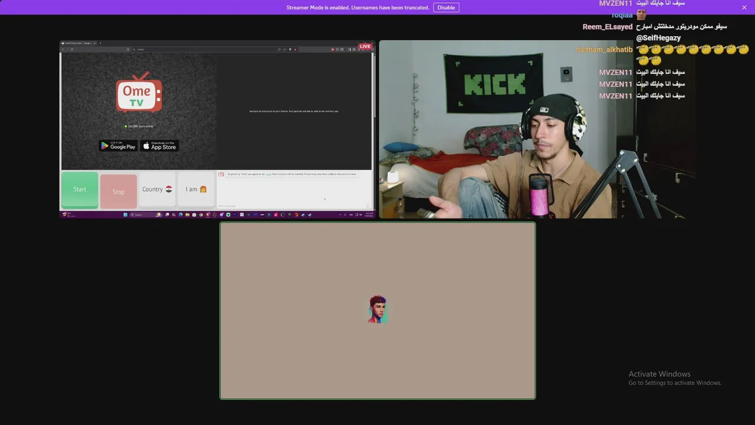Click username roqiaa in chat
This screenshot has width=755, height=425.
pyautogui.click(x=622, y=15)
